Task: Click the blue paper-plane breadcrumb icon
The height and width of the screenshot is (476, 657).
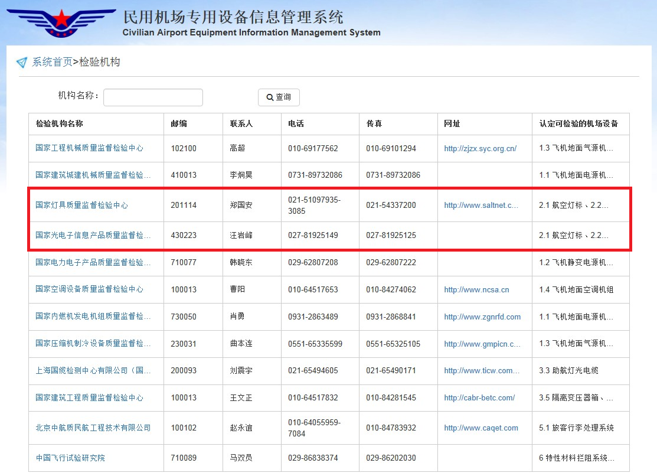Action: click(x=21, y=61)
